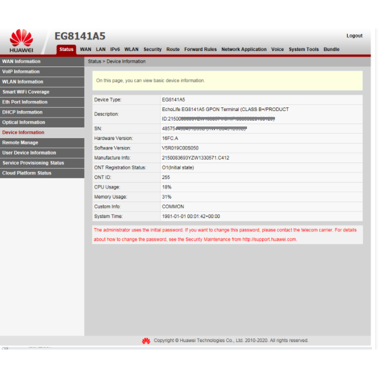Screen dimensions: 378x378
Task: Click the description text 'EchoLife EG8141A5 GPON Terminal'
Action: click(200, 109)
